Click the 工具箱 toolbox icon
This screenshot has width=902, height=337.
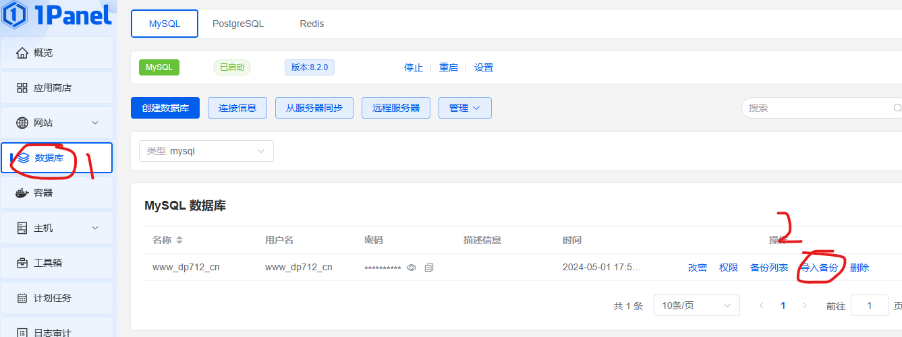coord(22,263)
